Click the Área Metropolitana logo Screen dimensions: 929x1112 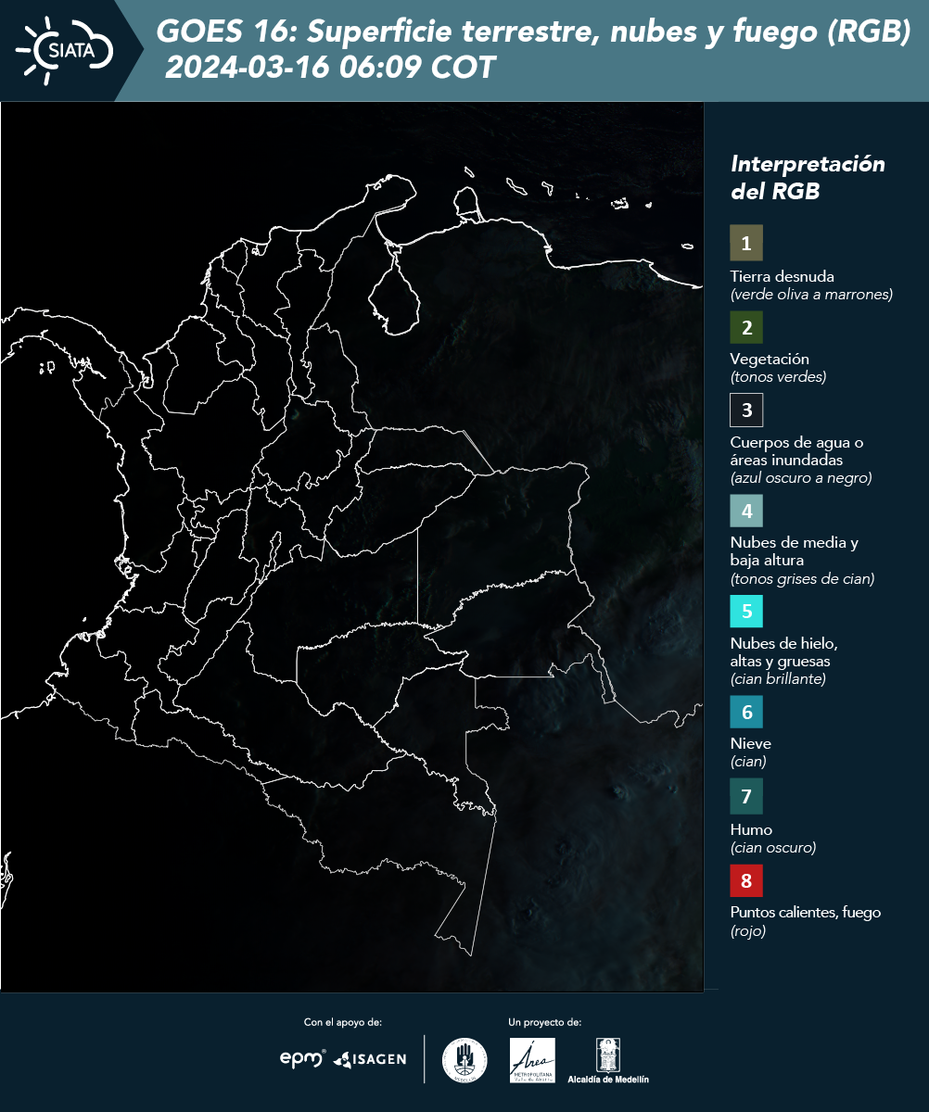[x=532, y=1060]
